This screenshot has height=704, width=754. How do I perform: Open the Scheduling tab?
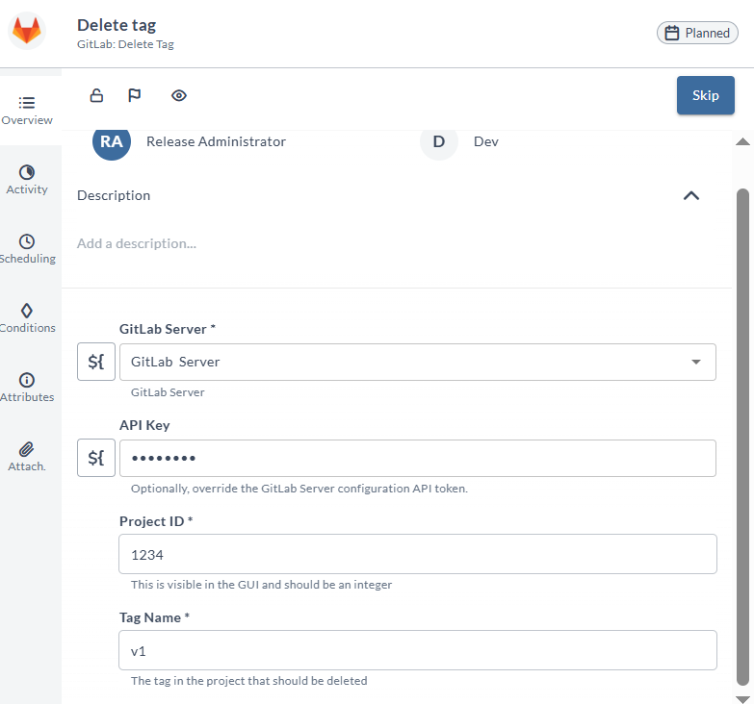pyautogui.click(x=27, y=249)
